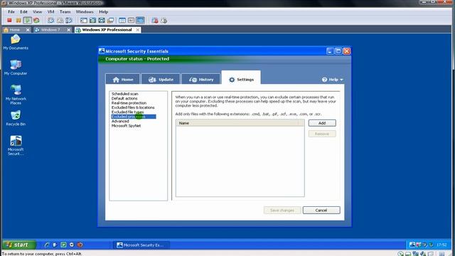Click the Replay recording toolbar icon
455x256 pixels.
[x=164, y=21]
